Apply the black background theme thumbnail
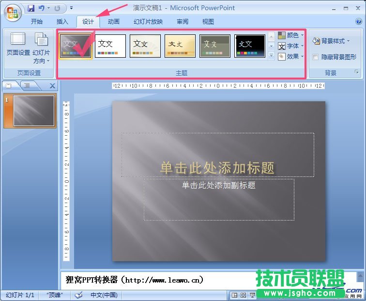The image size is (366, 301). point(250,46)
